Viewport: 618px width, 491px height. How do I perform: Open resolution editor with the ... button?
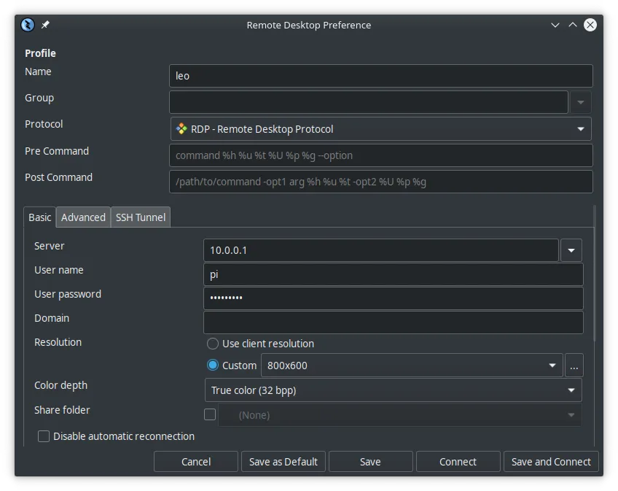[x=574, y=365]
